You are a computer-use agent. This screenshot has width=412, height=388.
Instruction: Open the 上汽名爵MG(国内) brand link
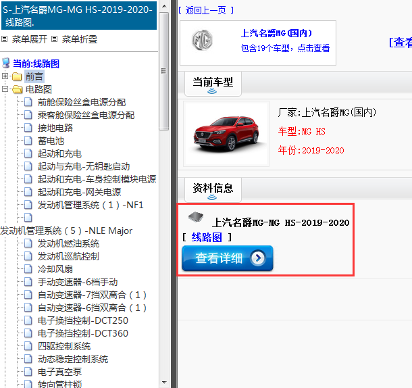(x=276, y=33)
